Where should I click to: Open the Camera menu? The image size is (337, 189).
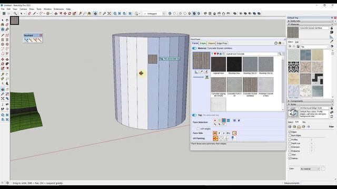click(x=23, y=9)
